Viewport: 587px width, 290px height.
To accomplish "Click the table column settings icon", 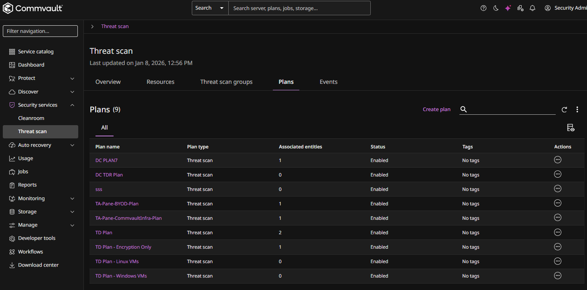I will [571, 128].
